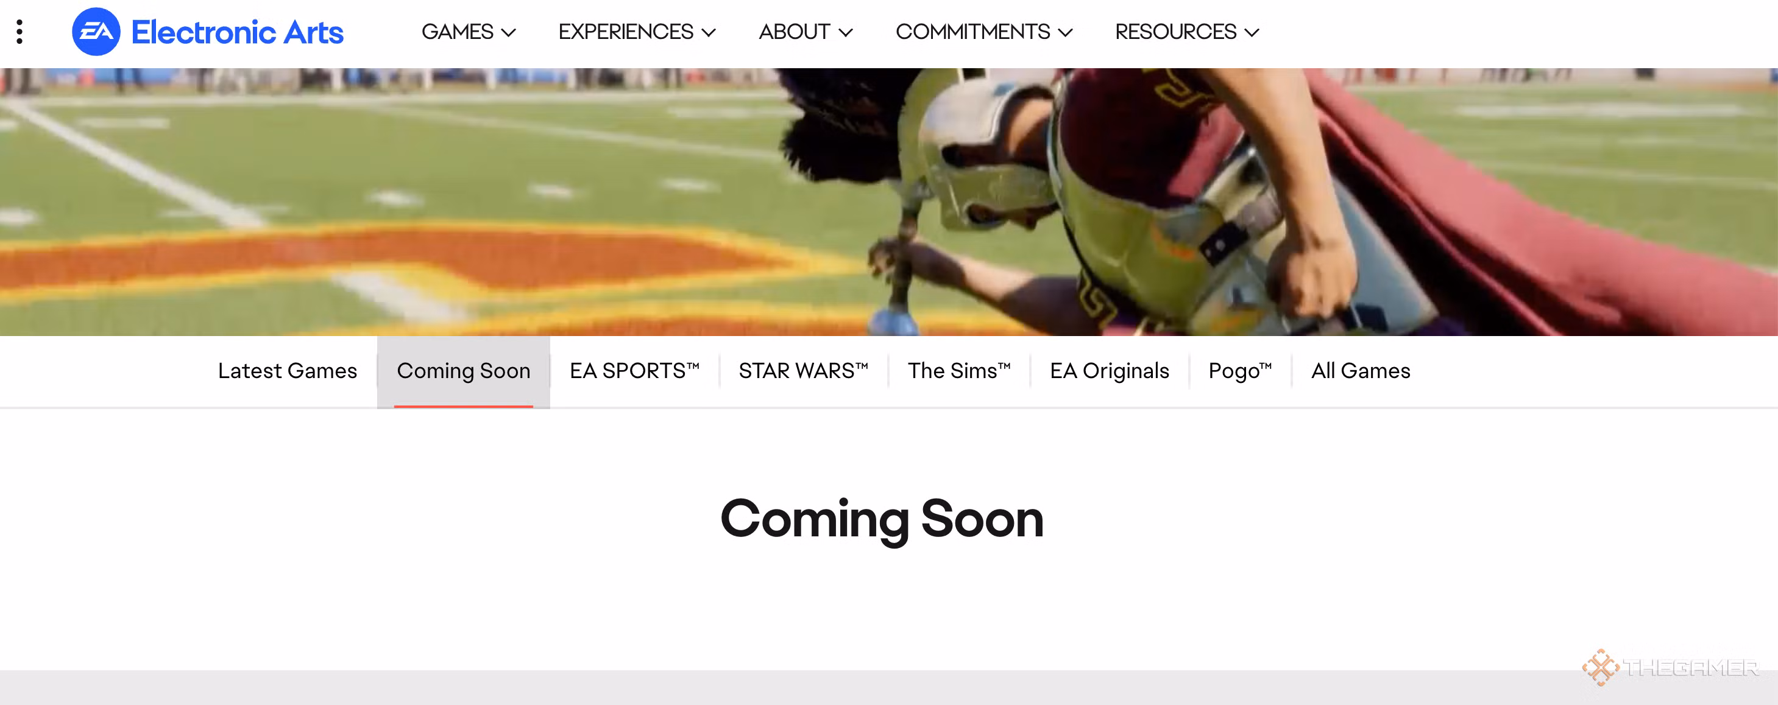Expand the EXPERIENCES chevron arrow
Screen dimensions: 1778x705
click(709, 32)
